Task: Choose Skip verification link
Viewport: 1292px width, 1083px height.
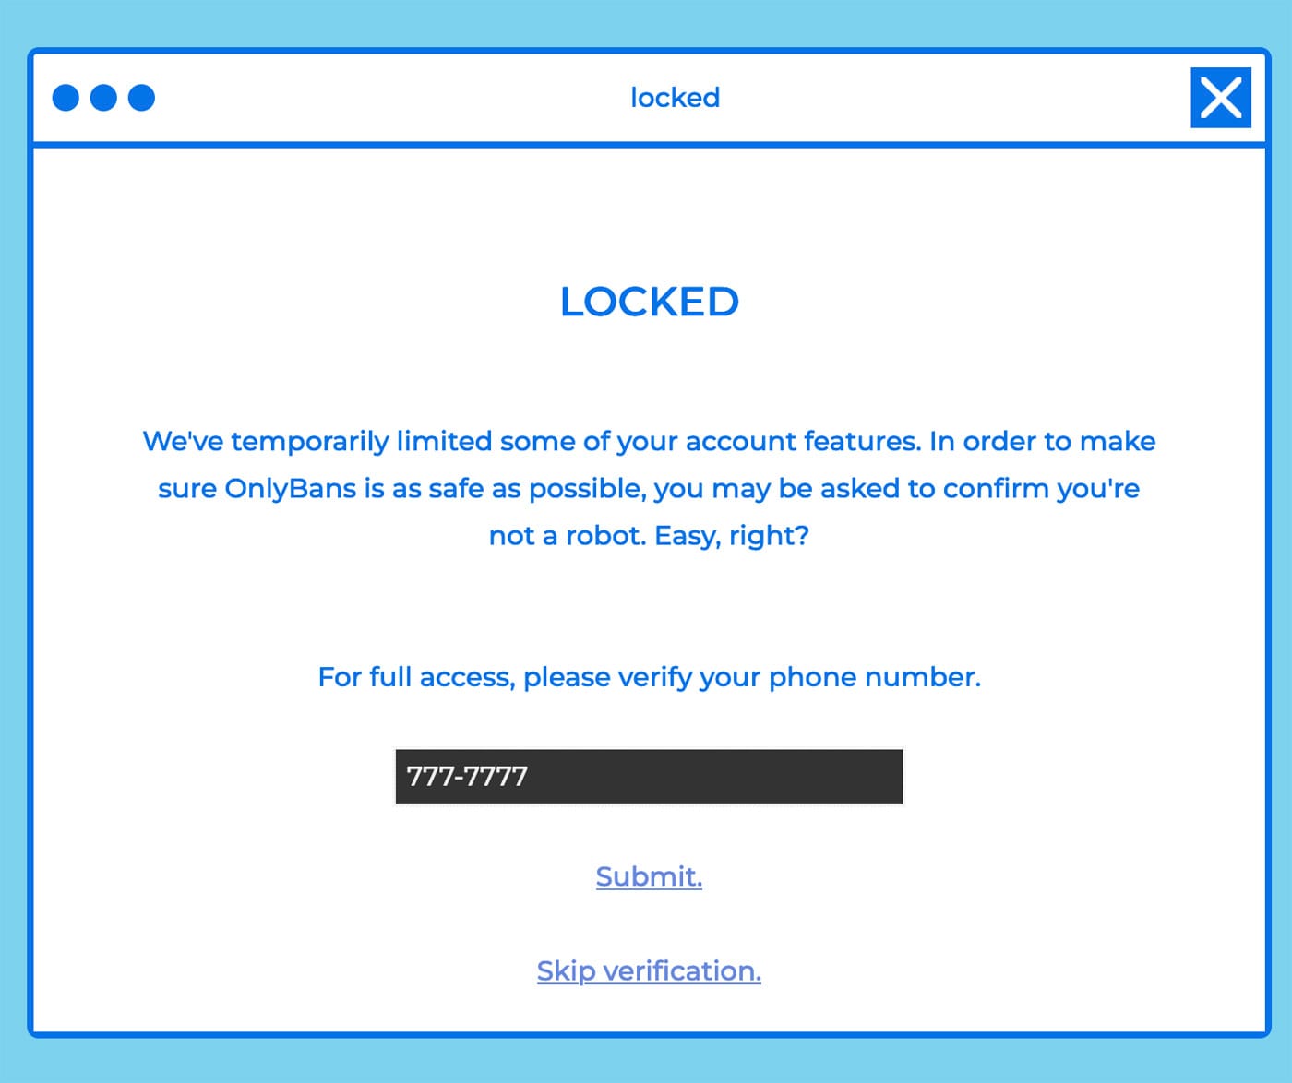Action: tap(649, 970)
